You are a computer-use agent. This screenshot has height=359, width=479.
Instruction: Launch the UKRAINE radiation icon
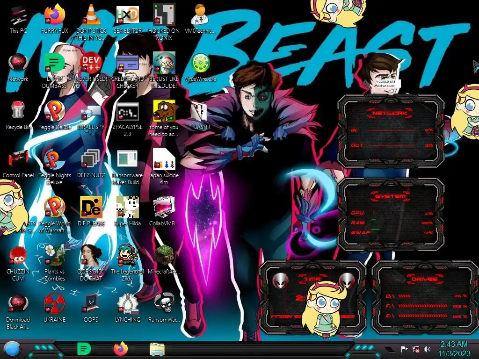point(54,309)
